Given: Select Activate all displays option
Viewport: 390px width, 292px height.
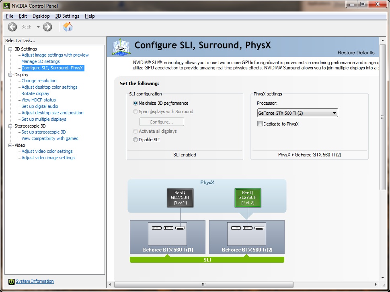Looking at the screenshot, I should [x=135, y=131].
